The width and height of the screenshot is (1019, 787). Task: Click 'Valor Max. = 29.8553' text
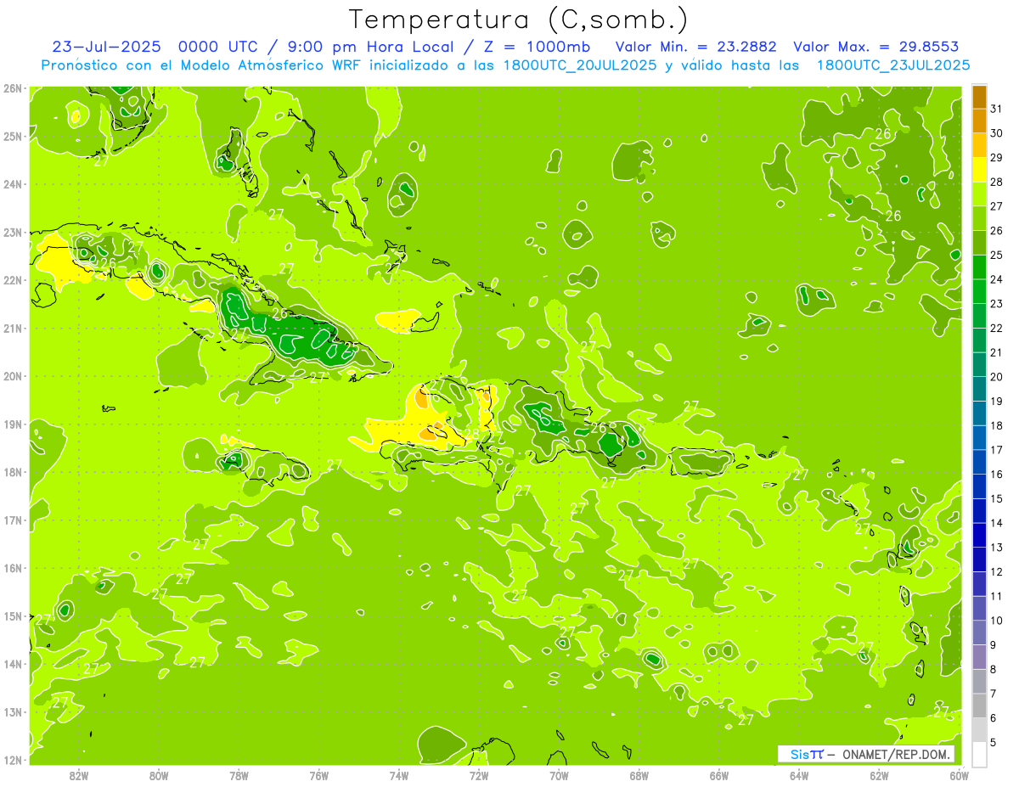pyautogui.click(x=877, y=47)
